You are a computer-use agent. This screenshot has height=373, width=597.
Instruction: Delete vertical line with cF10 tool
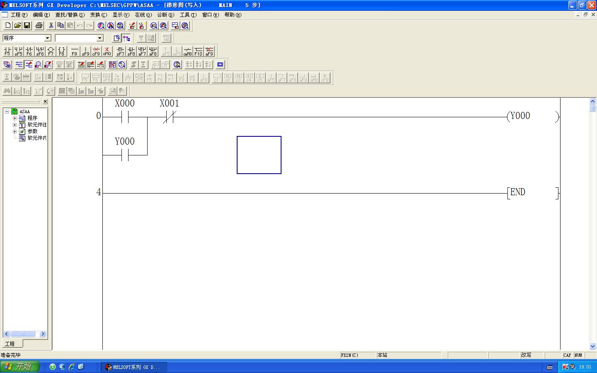(107, 51)
